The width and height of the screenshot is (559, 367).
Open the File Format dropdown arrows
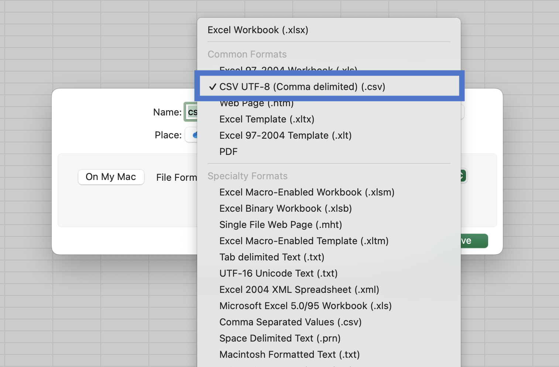point(463,176)
